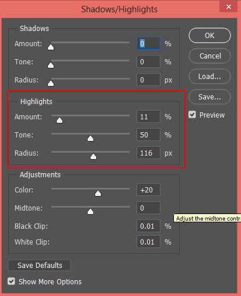Click the Highlights Radius value field
Viewport: 241px width, 296px height.
(149, 153)
